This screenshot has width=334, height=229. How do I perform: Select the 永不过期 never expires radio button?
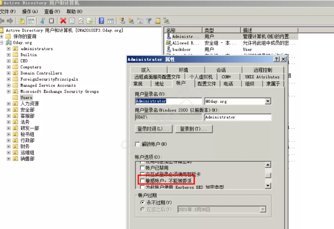[x=143, y=202]
